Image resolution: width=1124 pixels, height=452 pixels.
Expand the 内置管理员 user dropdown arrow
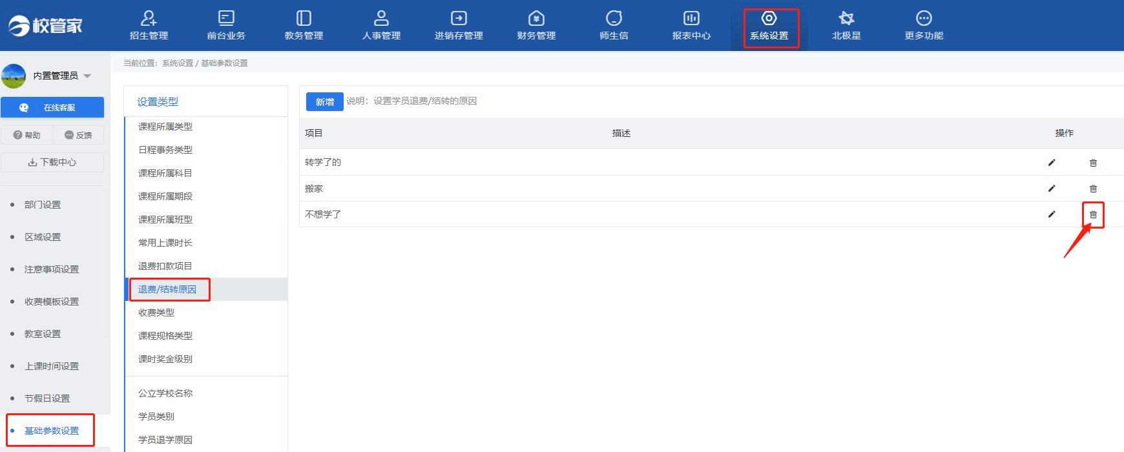point(87,76)
